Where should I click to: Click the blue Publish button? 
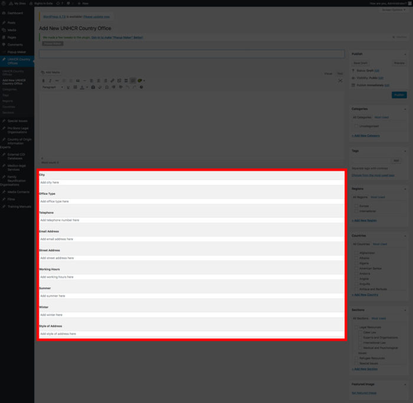pos(399,95)
